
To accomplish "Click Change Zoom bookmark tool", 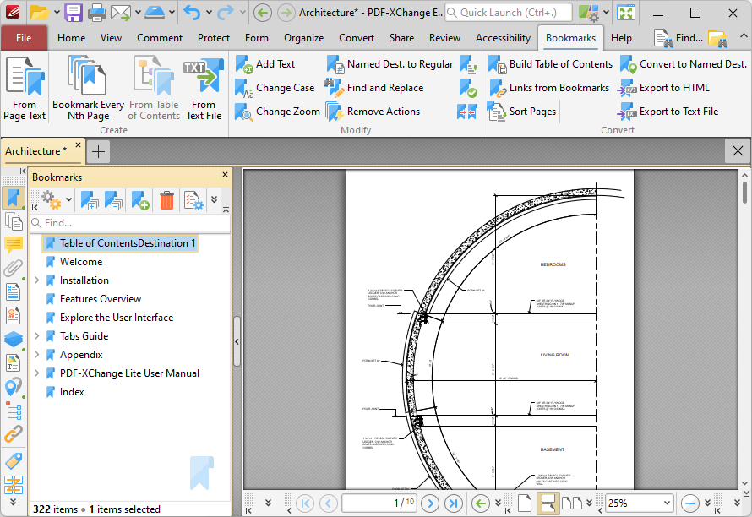I will [277, 112].
